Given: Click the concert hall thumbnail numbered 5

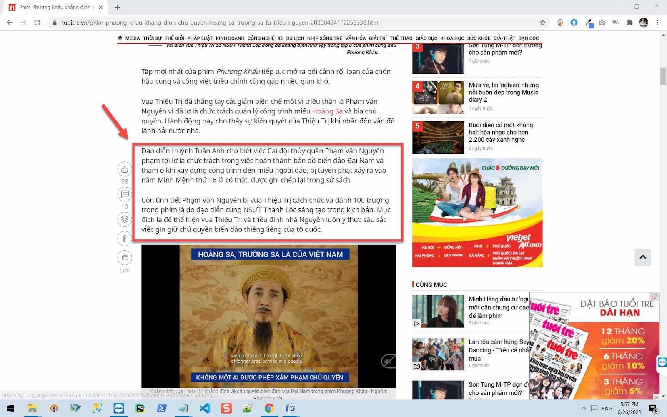Looking at the screenshot, I should coord(438,138).
